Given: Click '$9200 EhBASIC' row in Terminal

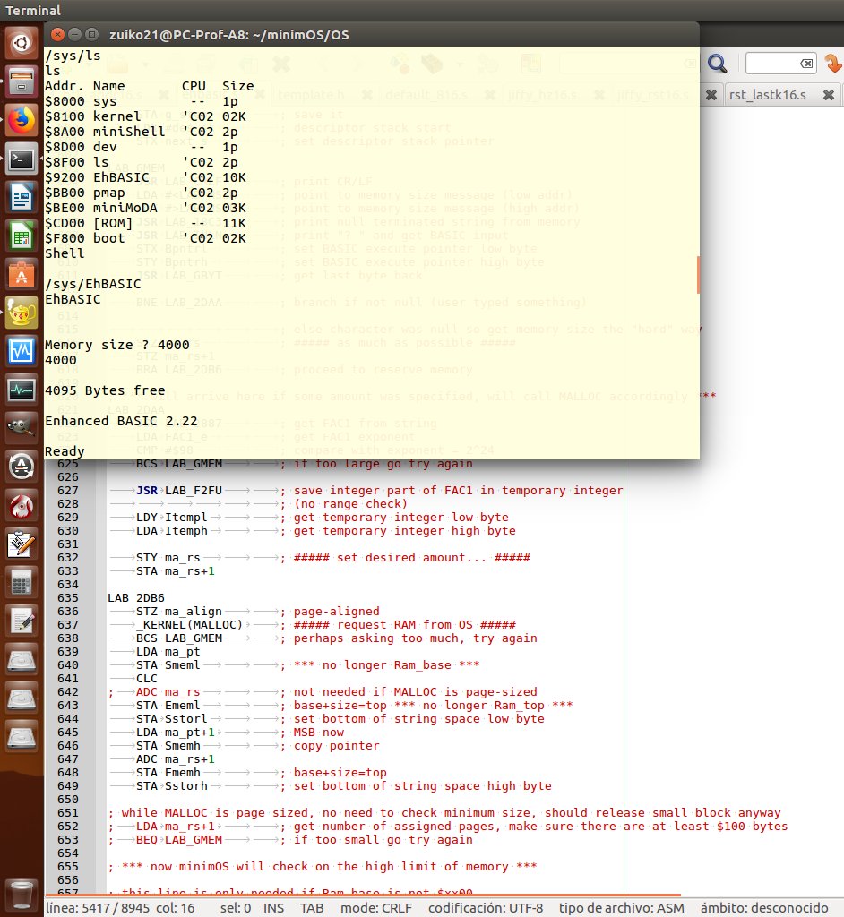Looking at the screenshot, I should [146, 177].
